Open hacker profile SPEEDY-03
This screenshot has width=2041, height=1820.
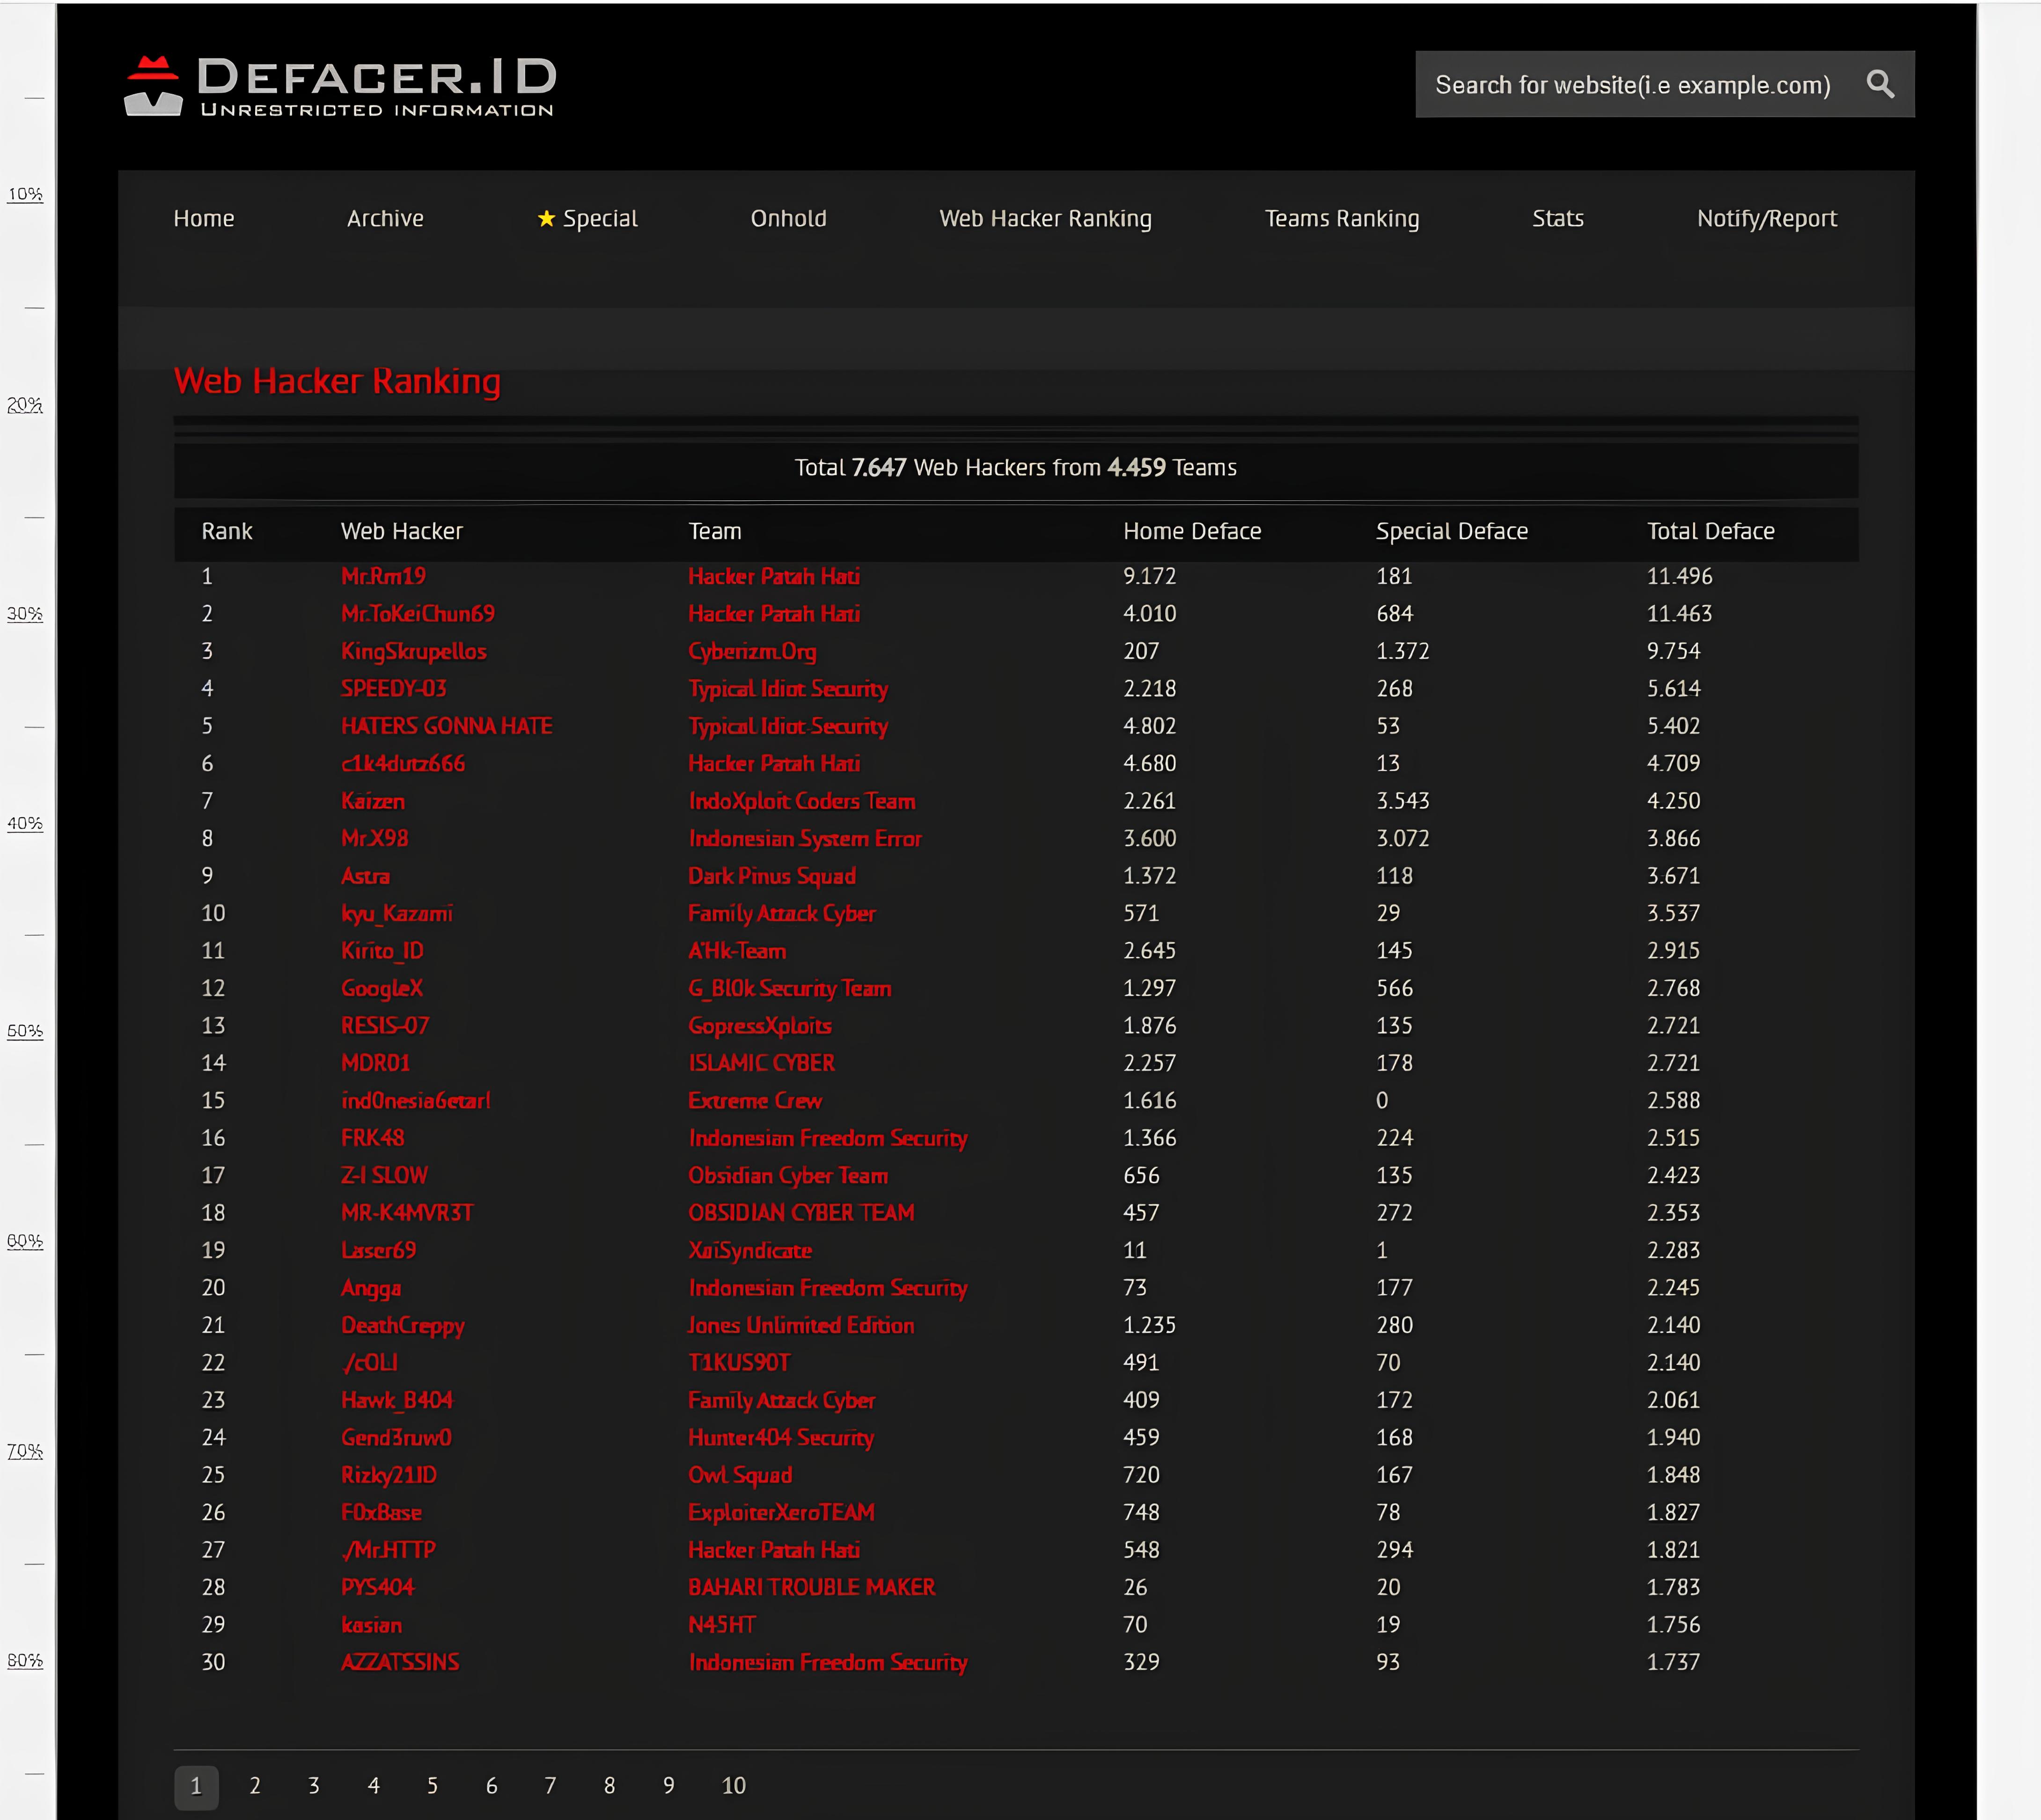click(x=393, y=688)
